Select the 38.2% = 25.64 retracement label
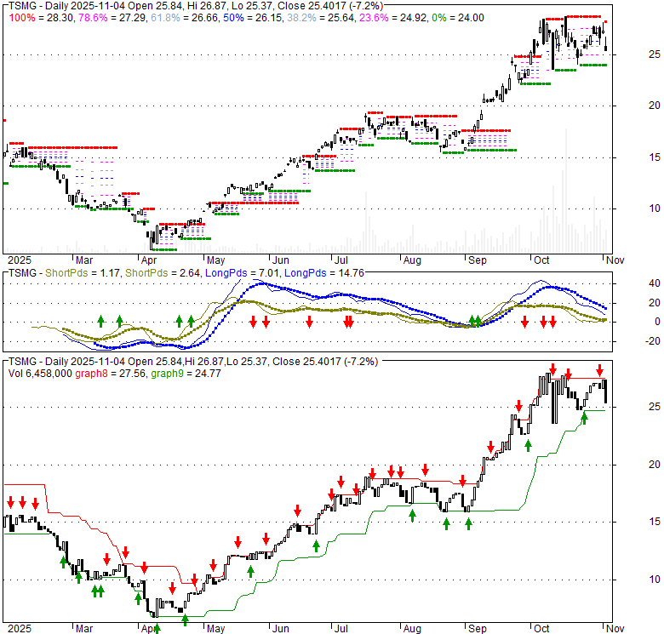 tap(321, 18)
